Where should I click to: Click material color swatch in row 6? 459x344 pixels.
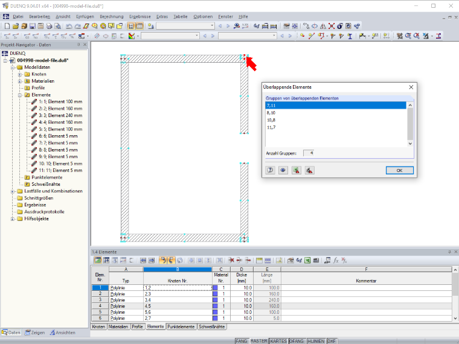[x=215, y=318]
